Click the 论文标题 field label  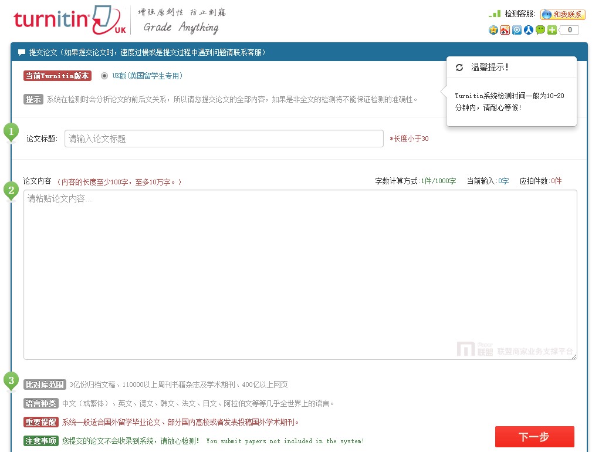[42, 139]
